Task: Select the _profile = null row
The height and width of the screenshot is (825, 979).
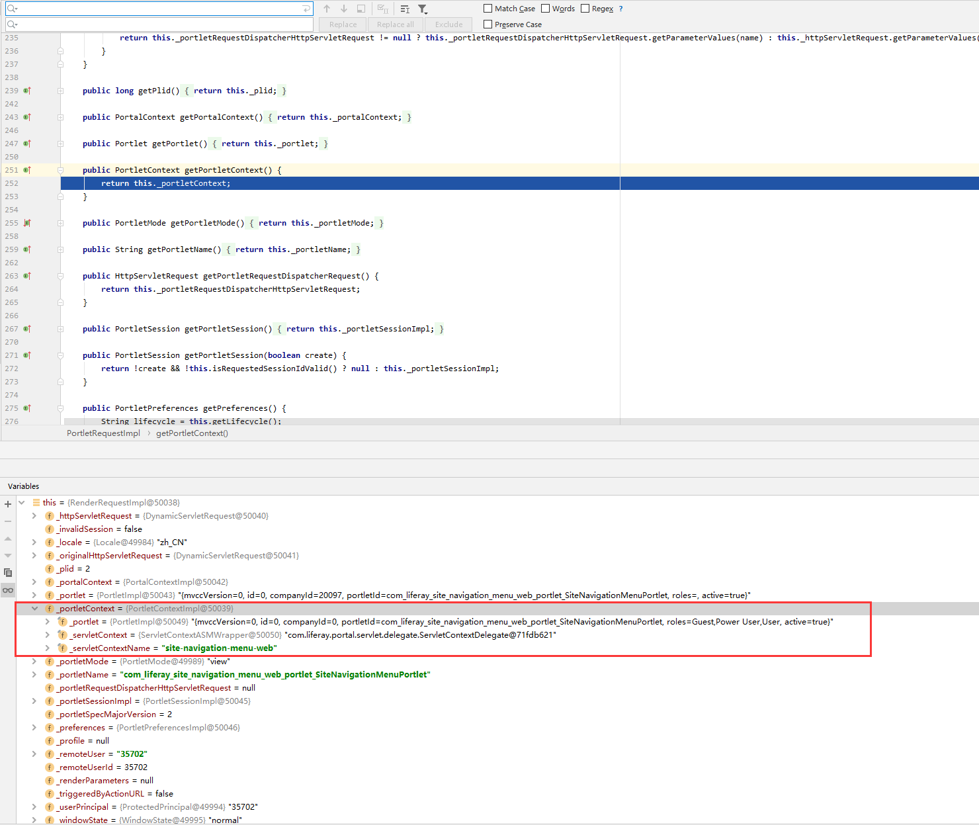Action: pos(497,741)
